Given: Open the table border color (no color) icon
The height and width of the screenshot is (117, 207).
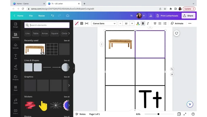Looking at the screenshot, I should click(x=77, y=23).
